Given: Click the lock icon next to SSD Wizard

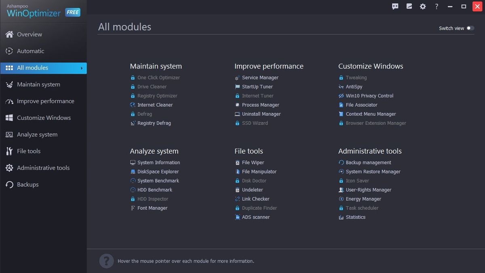Looking at the screenshot, I should 237,123.
